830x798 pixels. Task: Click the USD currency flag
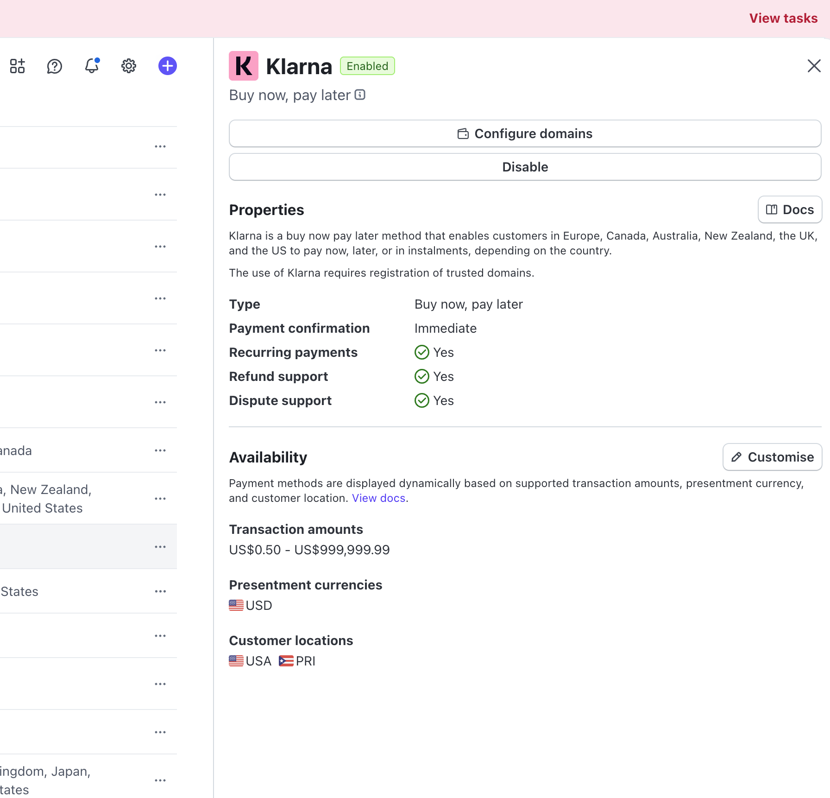click(x=236, y=605)
